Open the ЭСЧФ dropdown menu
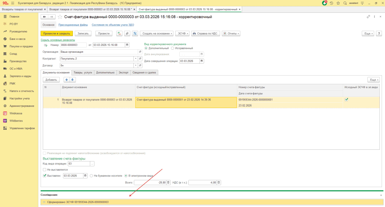Viewport: 385px width, 207px height. point(182,33)
